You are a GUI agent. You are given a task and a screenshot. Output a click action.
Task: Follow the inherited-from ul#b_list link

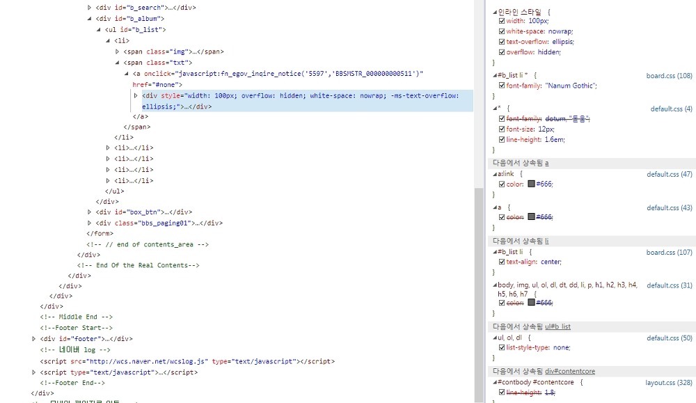557,326
